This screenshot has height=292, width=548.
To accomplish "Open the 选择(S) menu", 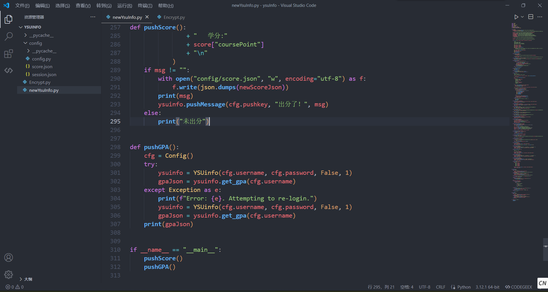I will tap(63, 5).
